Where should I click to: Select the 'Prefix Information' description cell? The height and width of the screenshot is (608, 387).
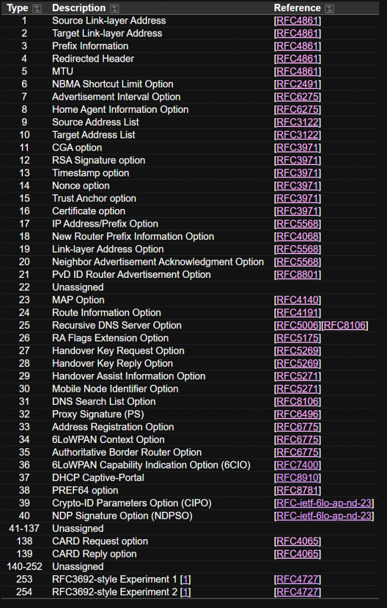pyautogui.click(x=90, y=46)
